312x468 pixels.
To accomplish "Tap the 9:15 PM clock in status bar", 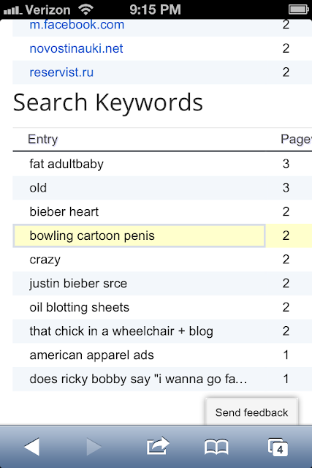I will (155, 10).
